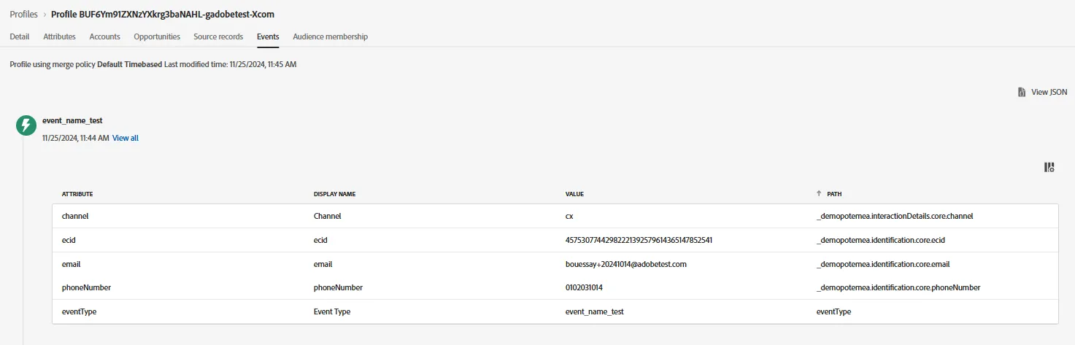This screenshot has height=345, width=1075.
Task: Go back to Profiles breadcrumb
Action: (x=23, y=15)
